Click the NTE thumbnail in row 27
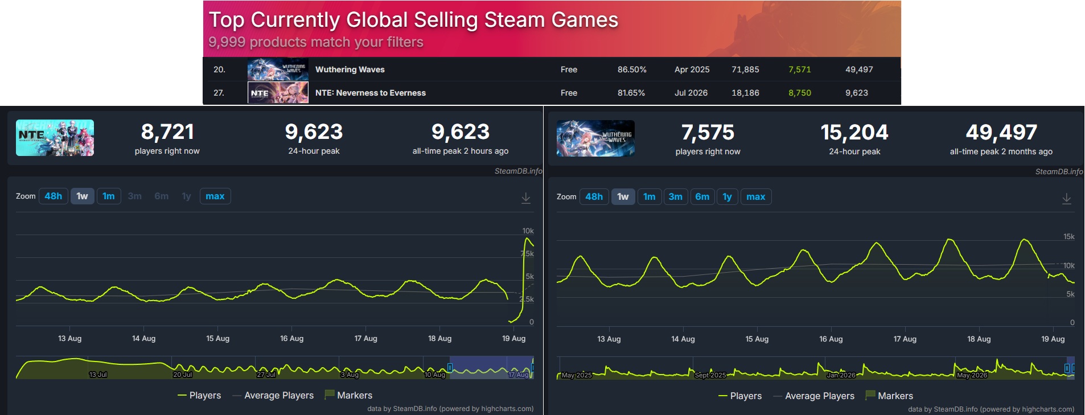The image size is (1085, 415). (x=278, y=93)
